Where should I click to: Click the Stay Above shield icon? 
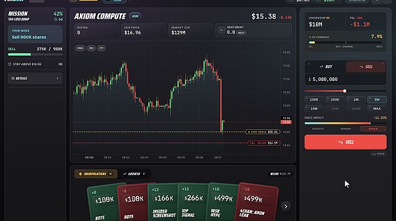click(10, 64)
